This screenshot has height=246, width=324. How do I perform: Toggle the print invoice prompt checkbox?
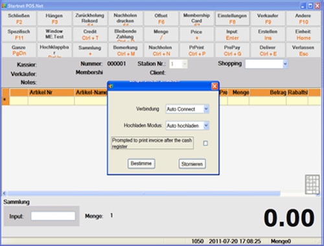point(205,143)
